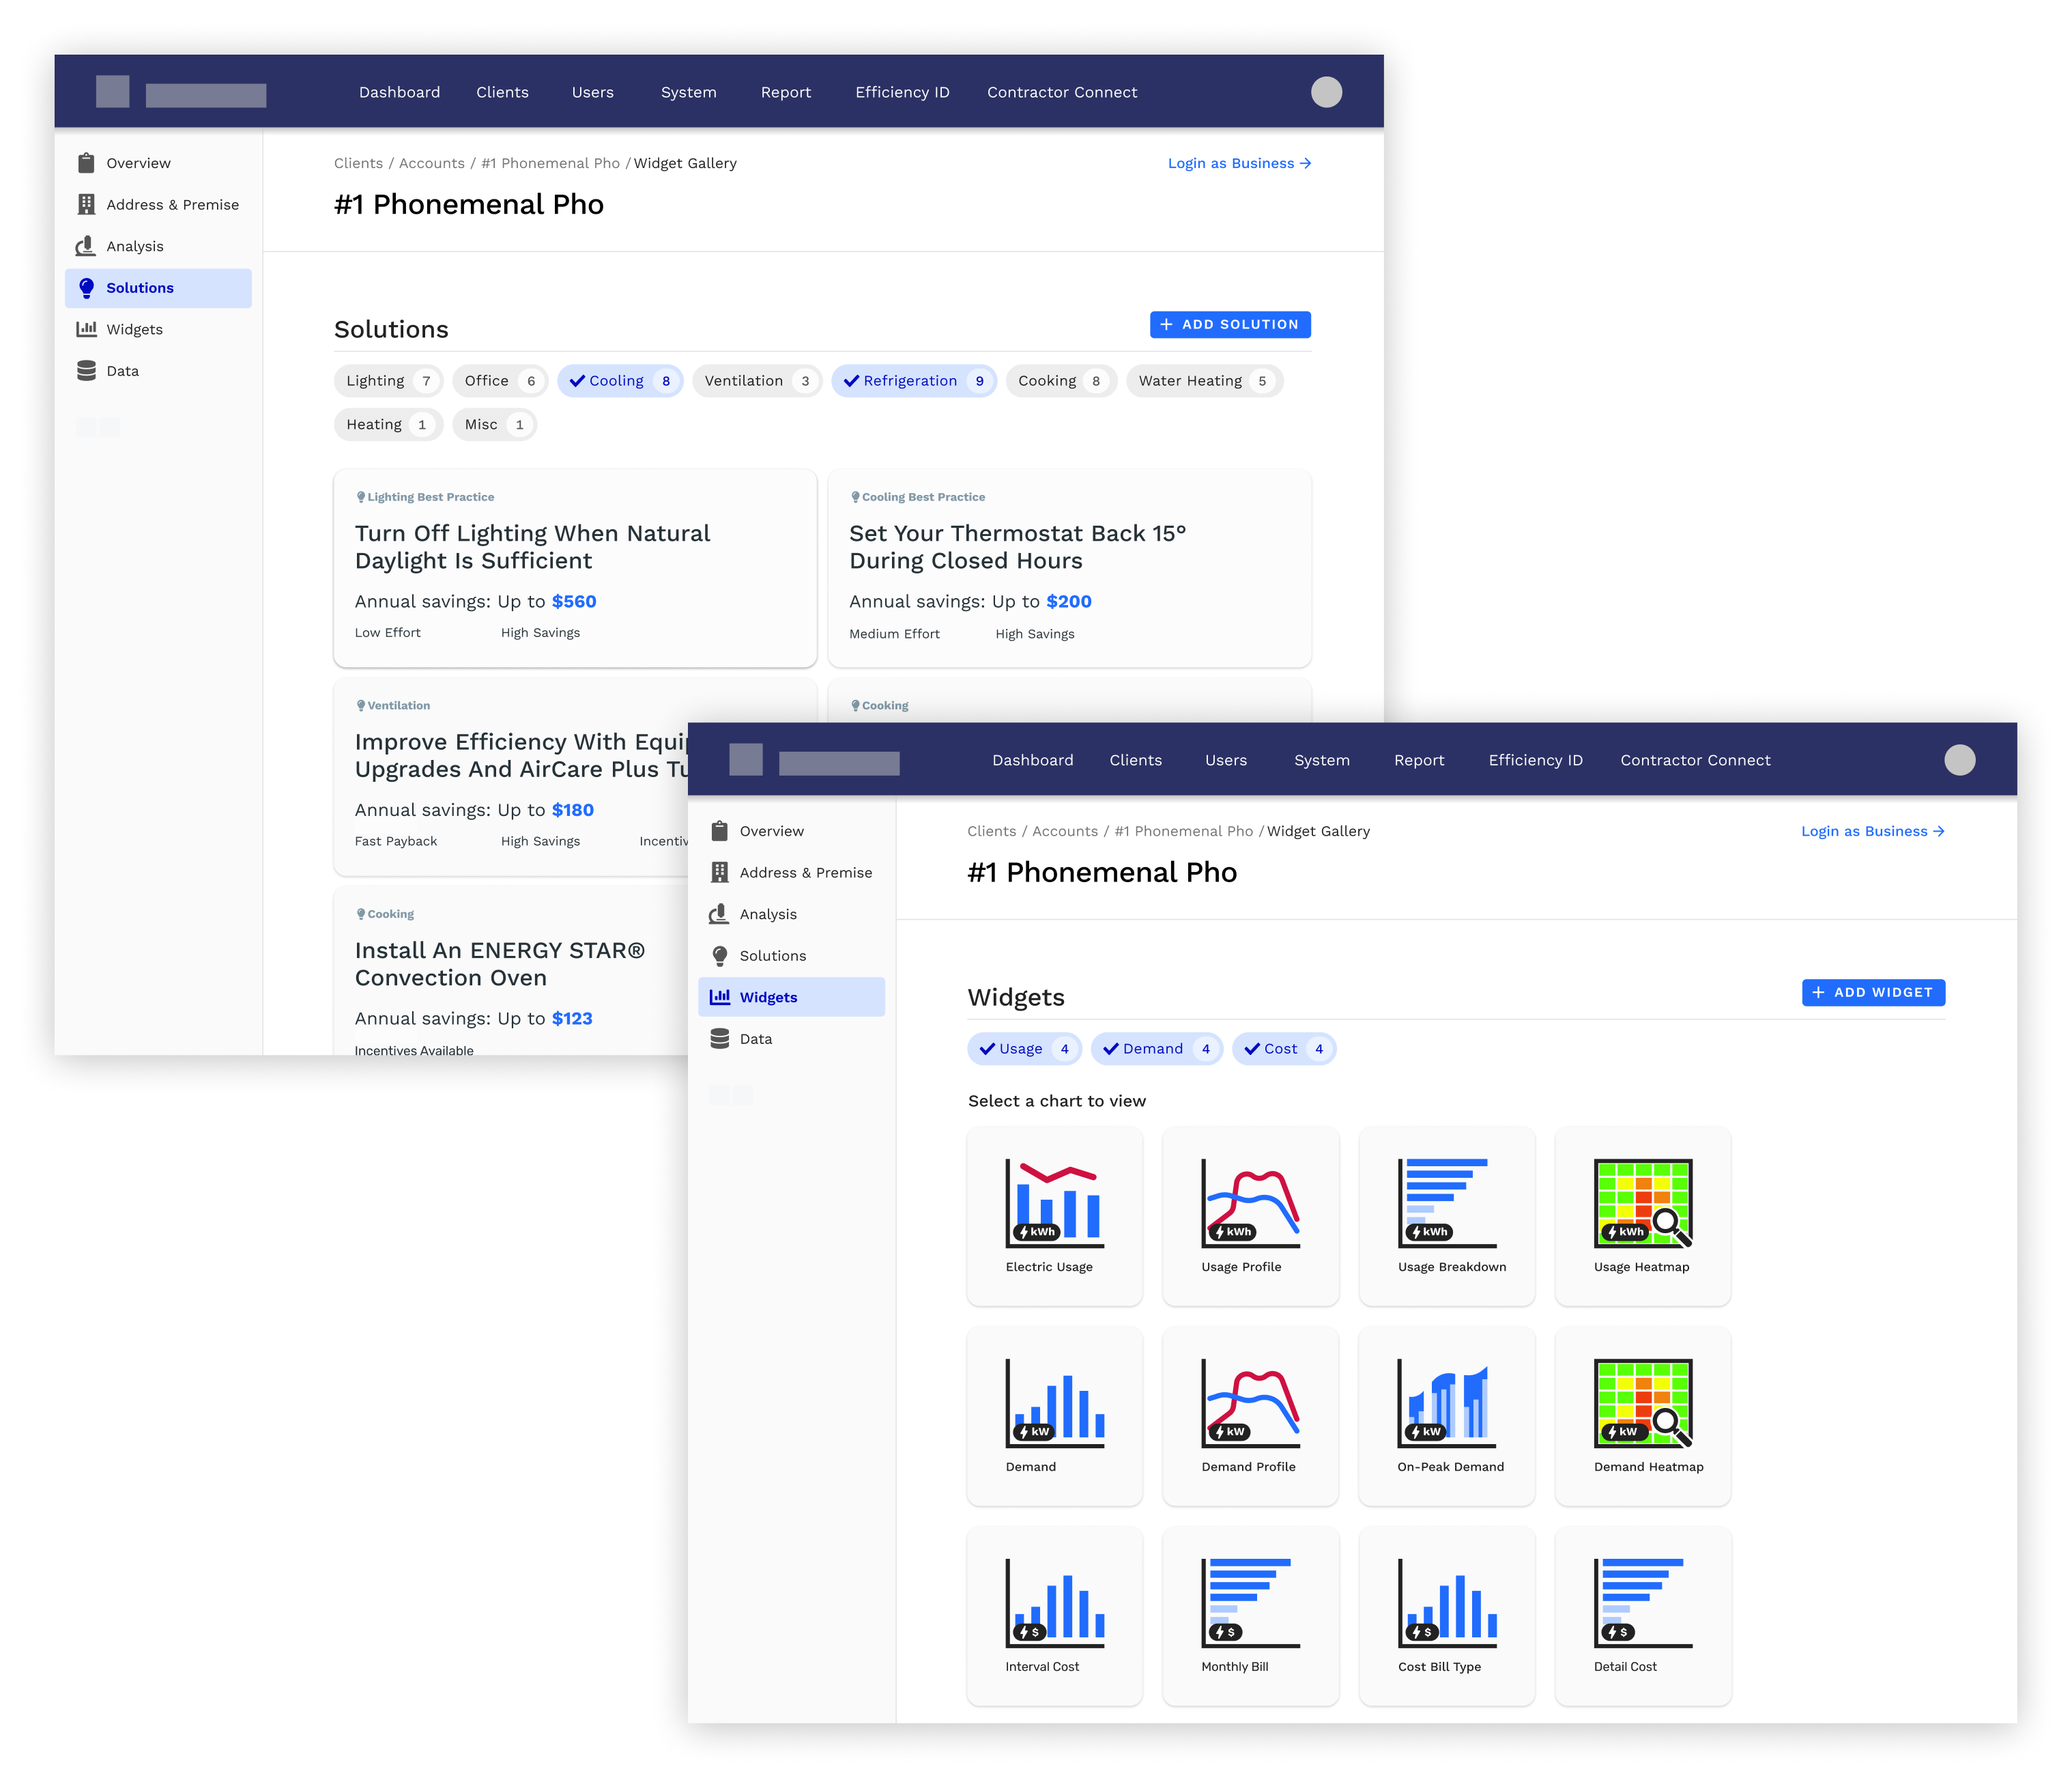
Task: Open Usage Profile chart widget
Action: click(x=1250, y=1215)
